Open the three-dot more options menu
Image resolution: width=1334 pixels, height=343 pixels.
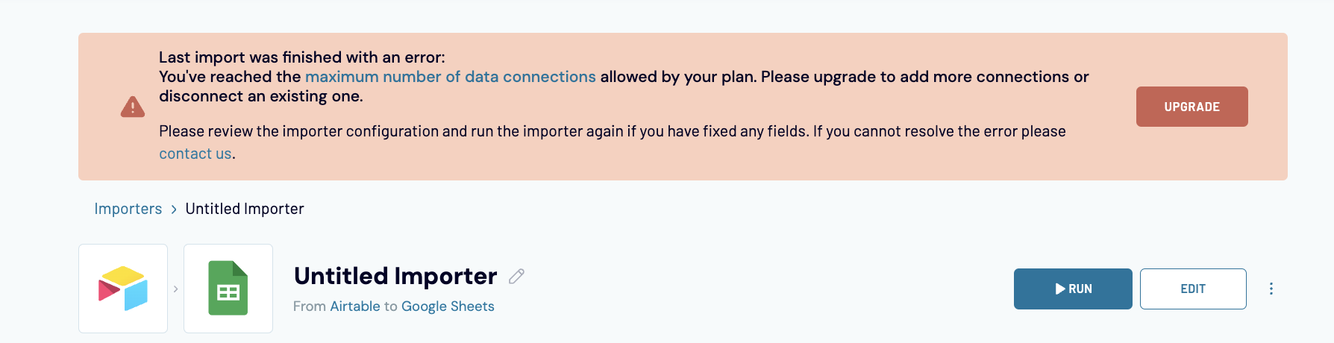coord(1271,289)
